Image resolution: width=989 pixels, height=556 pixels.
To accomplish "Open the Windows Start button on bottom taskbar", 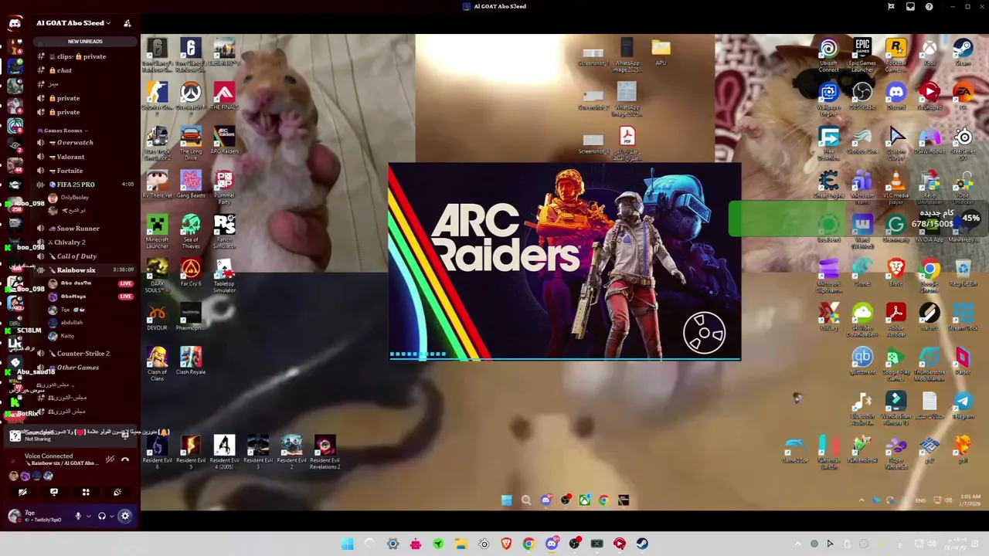I will point(347,544).
